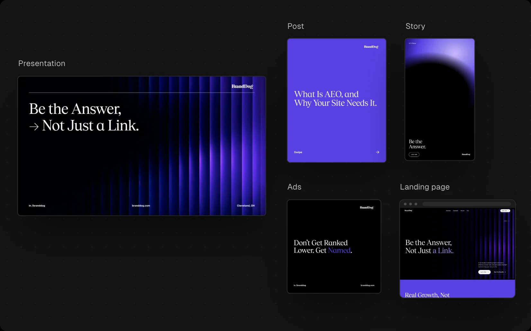Click the 'Real Growth, Not' heading on the Landing page
Screen dimensions: 531x331
[427, 295]
